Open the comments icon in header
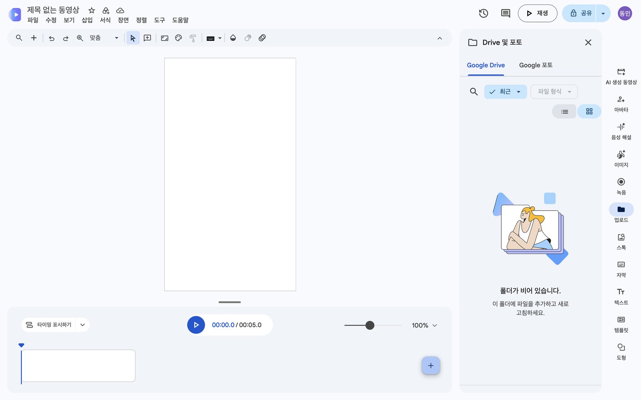This screenshot has width=641, height=400. [x=506, y=13]
